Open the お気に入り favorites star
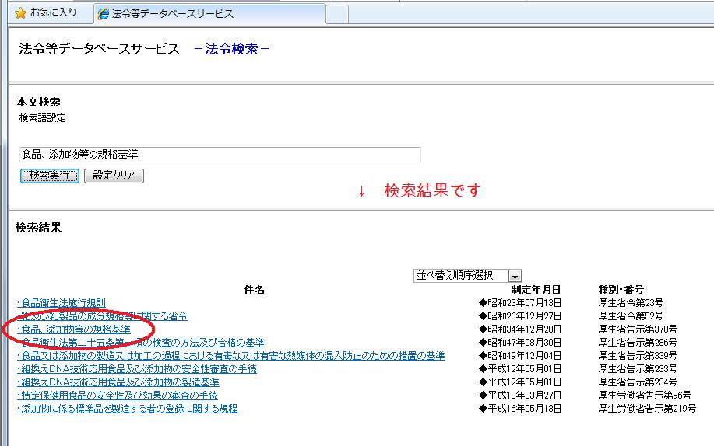The width and height of the screenshot is (714, 446). [x=21, y=13]
